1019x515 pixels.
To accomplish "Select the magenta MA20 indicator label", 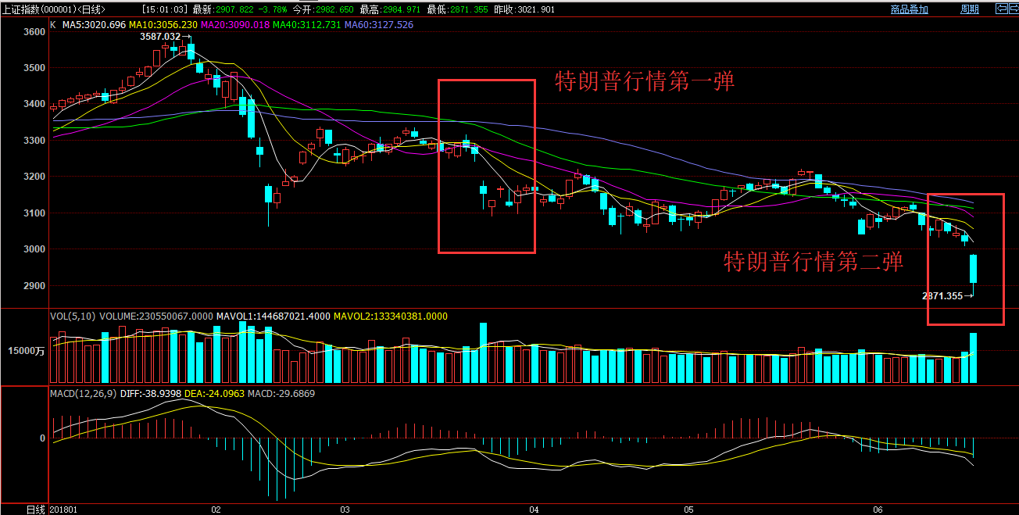I will (235, 25).
